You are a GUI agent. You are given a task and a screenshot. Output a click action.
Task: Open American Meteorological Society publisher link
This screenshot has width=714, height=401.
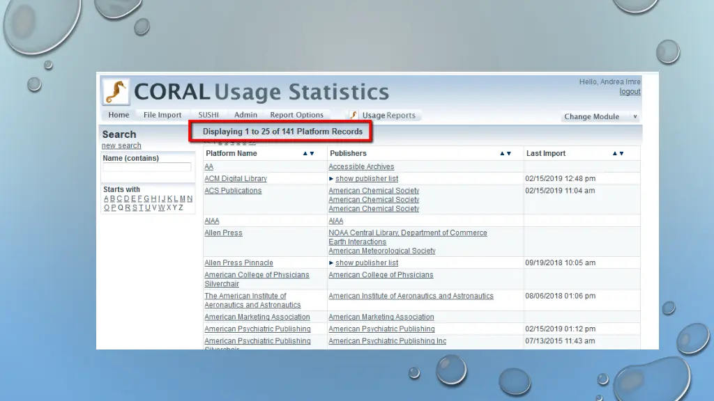(382, 251)
